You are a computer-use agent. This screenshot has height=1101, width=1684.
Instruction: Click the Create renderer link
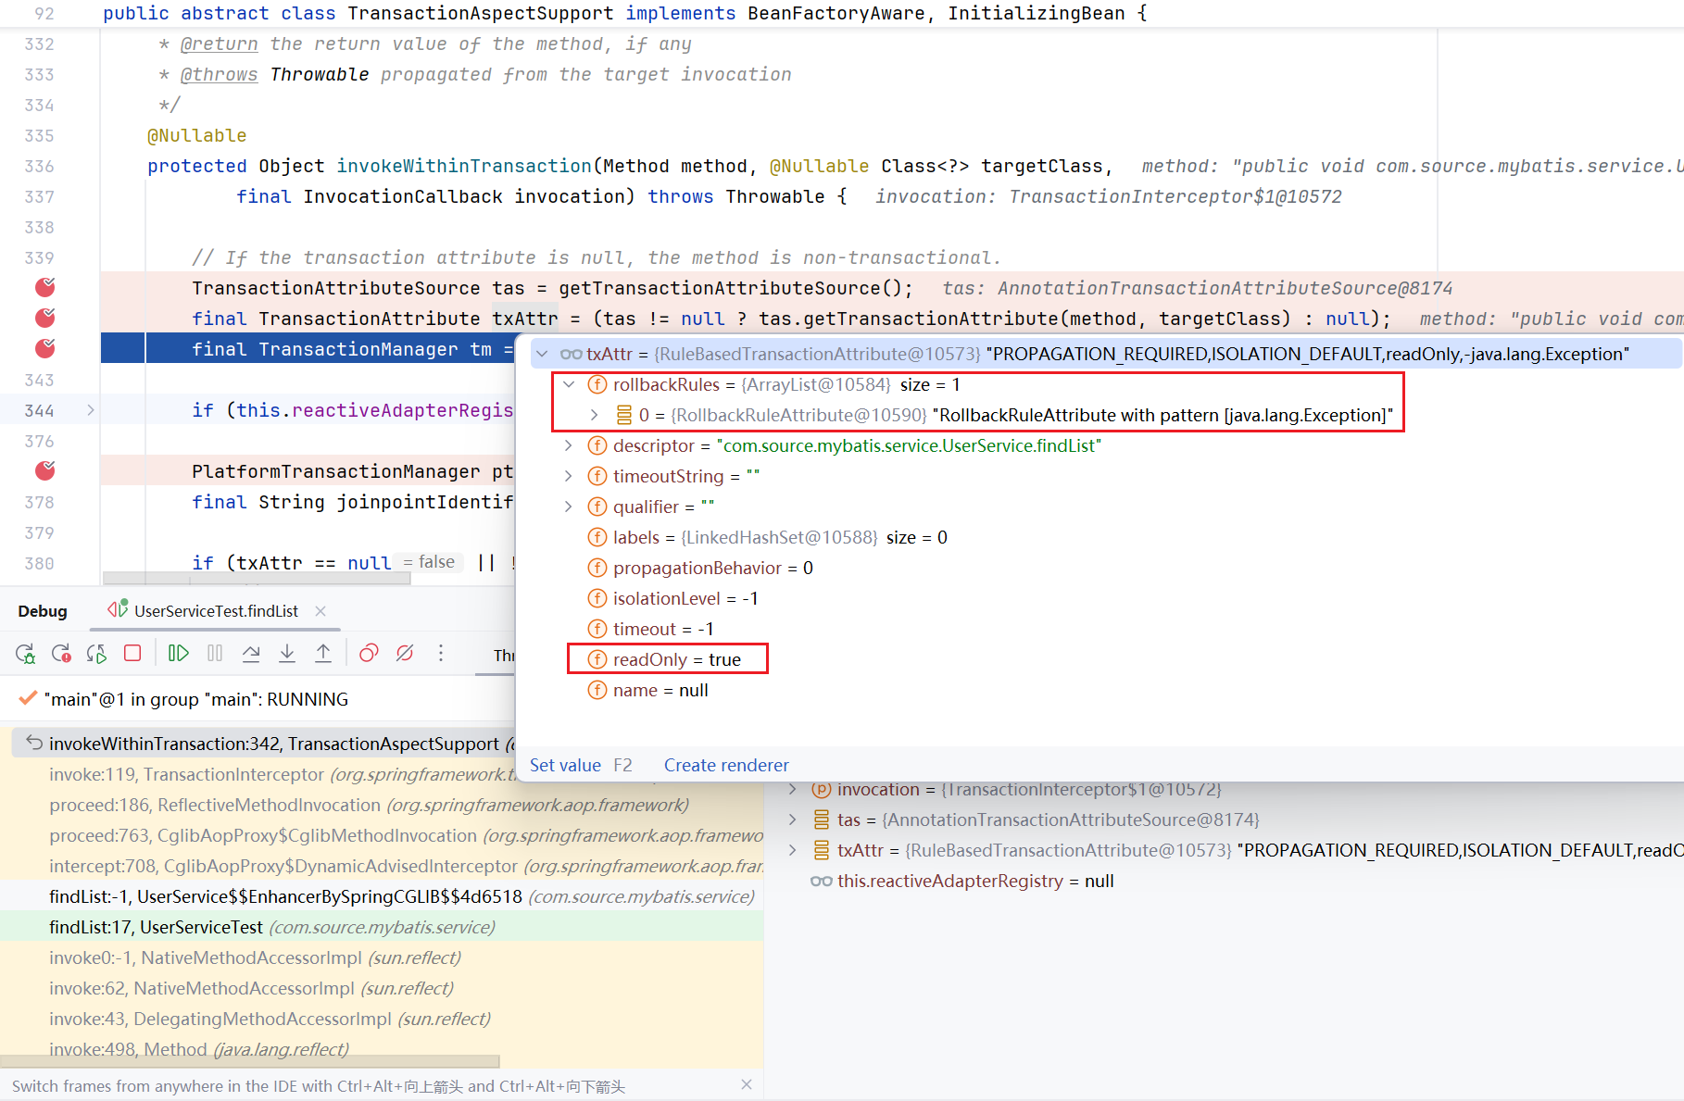(726, 765)
